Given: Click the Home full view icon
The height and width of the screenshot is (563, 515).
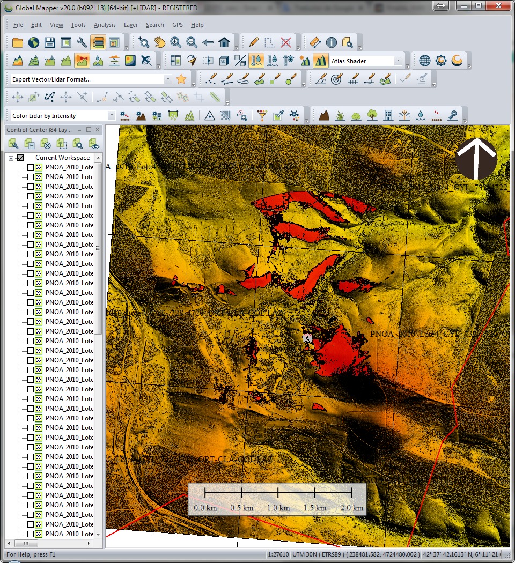Looking at the screenshot, I should [224, 42].
